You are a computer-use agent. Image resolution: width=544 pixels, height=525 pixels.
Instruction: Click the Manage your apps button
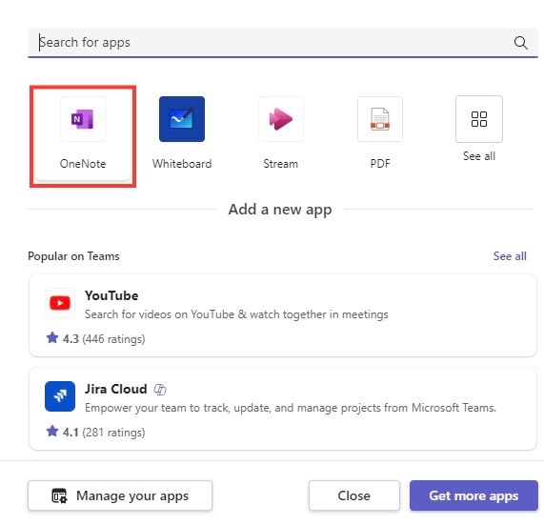[120, 495]
